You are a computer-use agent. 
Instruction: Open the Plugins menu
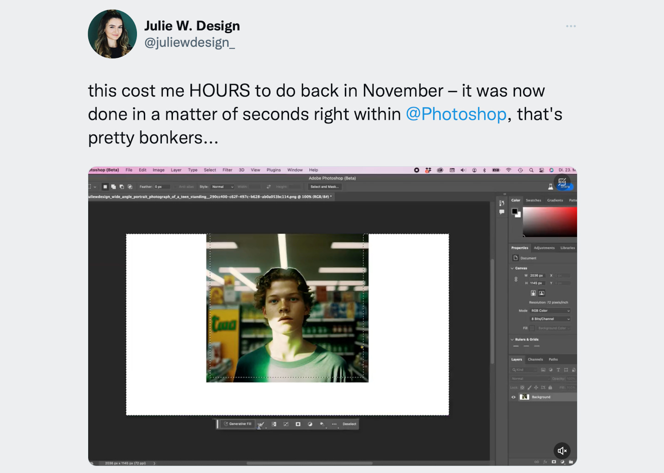point(274,170)
